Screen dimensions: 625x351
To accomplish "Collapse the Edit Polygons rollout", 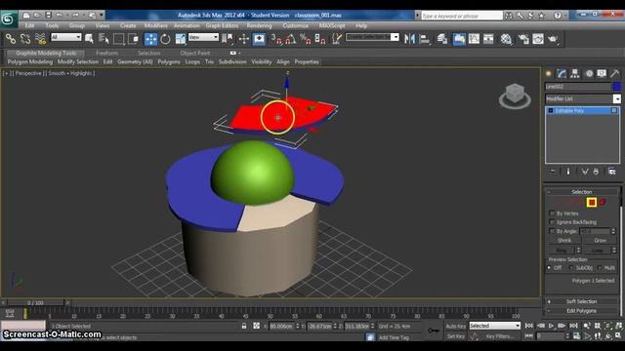I will tap(582, 311).
